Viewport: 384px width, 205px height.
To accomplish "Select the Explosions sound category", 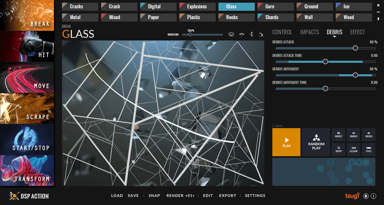I will 197,6.
